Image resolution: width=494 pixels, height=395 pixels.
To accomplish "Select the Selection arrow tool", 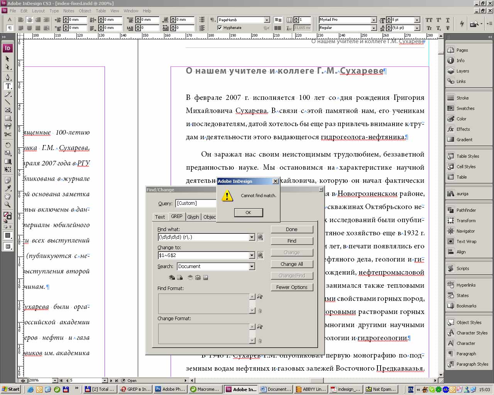I will (8, 59).
